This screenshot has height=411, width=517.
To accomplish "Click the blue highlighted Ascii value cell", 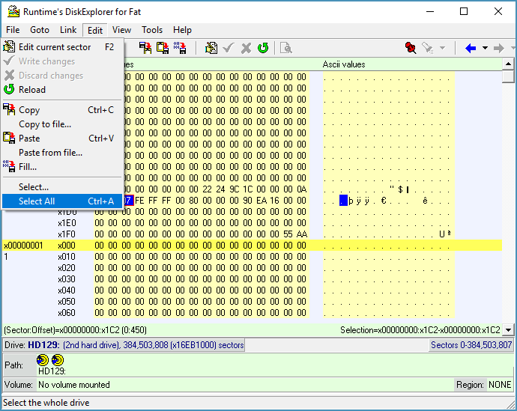I will 343,201.
